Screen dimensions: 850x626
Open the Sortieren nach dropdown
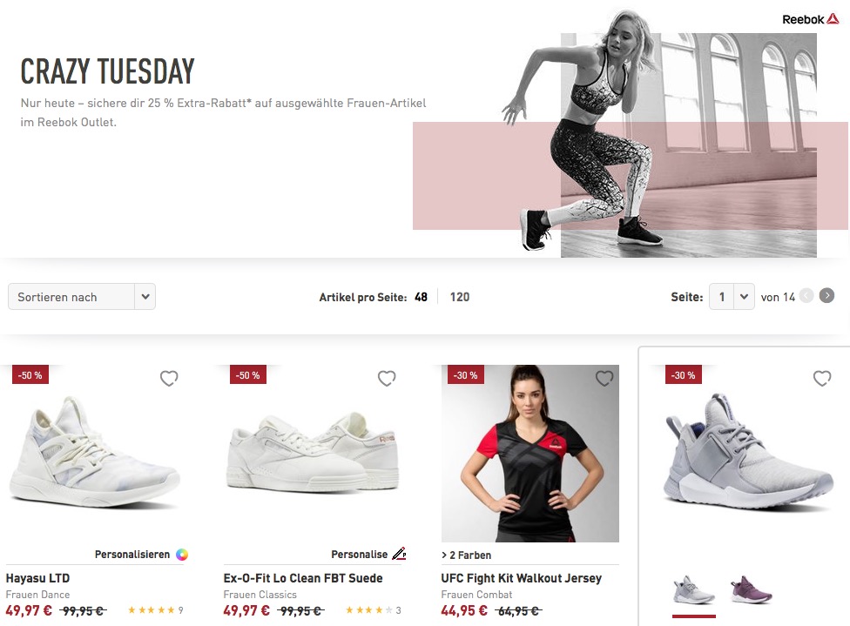(x=82, y=297)
